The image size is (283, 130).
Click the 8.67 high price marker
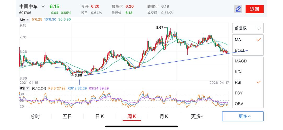click(x=160, y=28)
